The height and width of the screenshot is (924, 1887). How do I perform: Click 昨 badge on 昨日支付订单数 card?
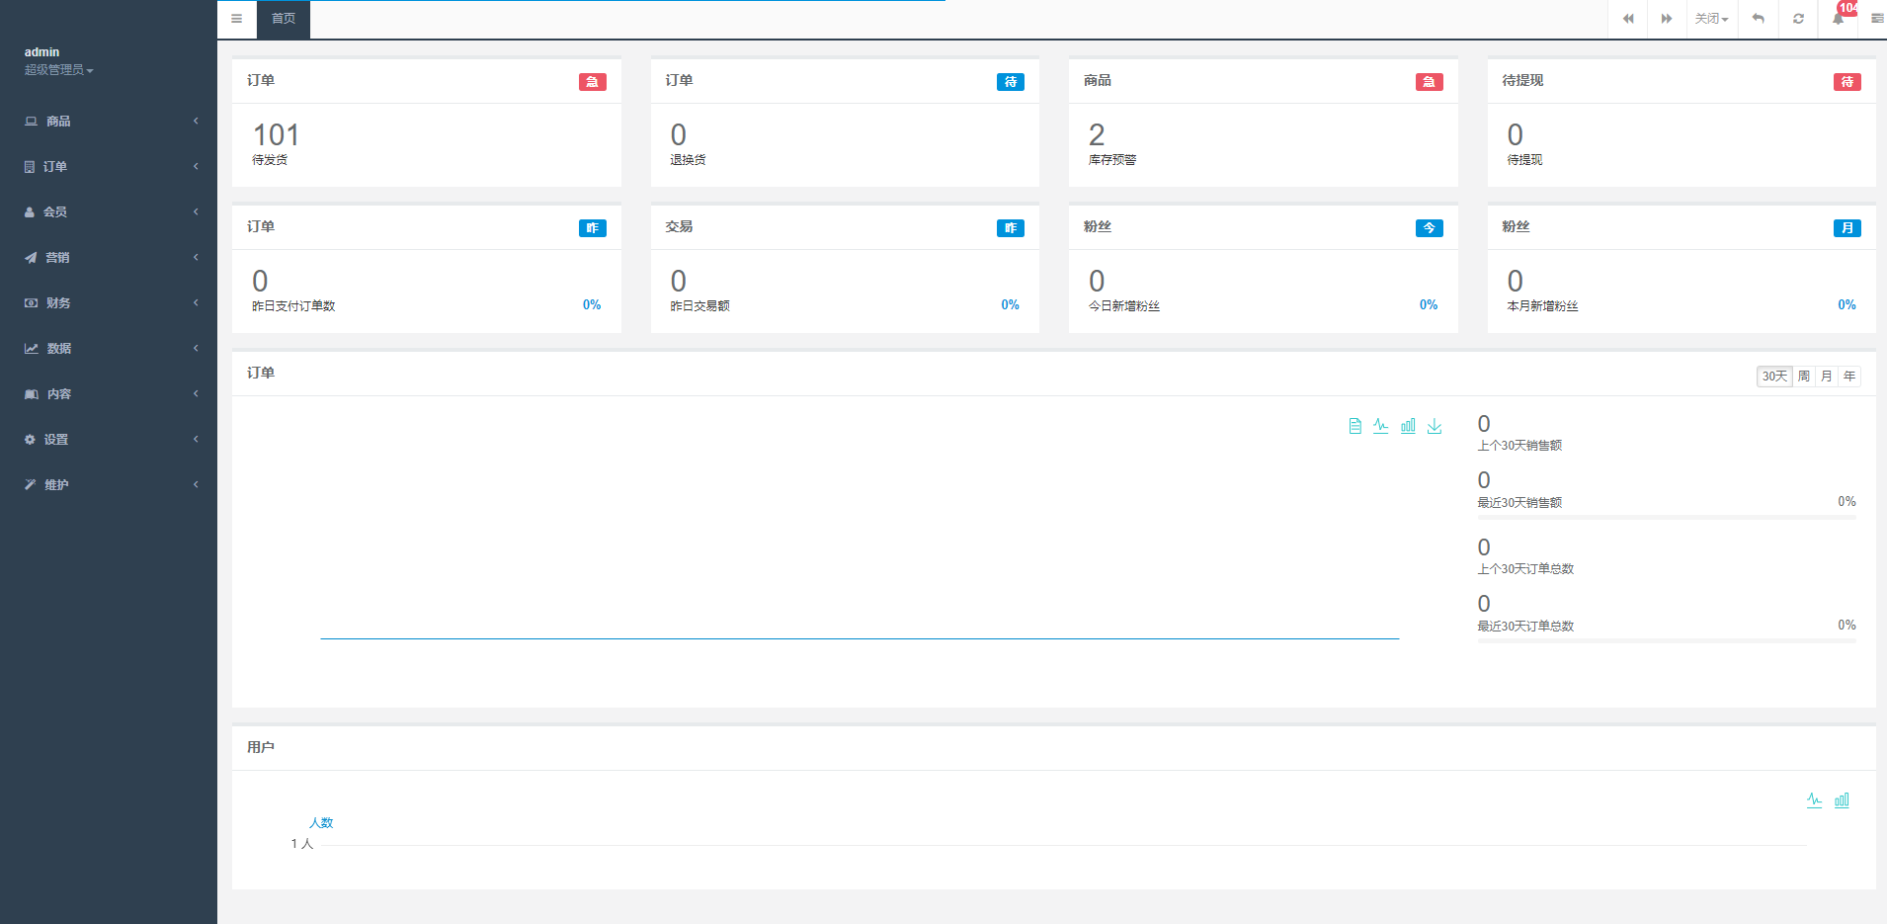click(593, 228)
